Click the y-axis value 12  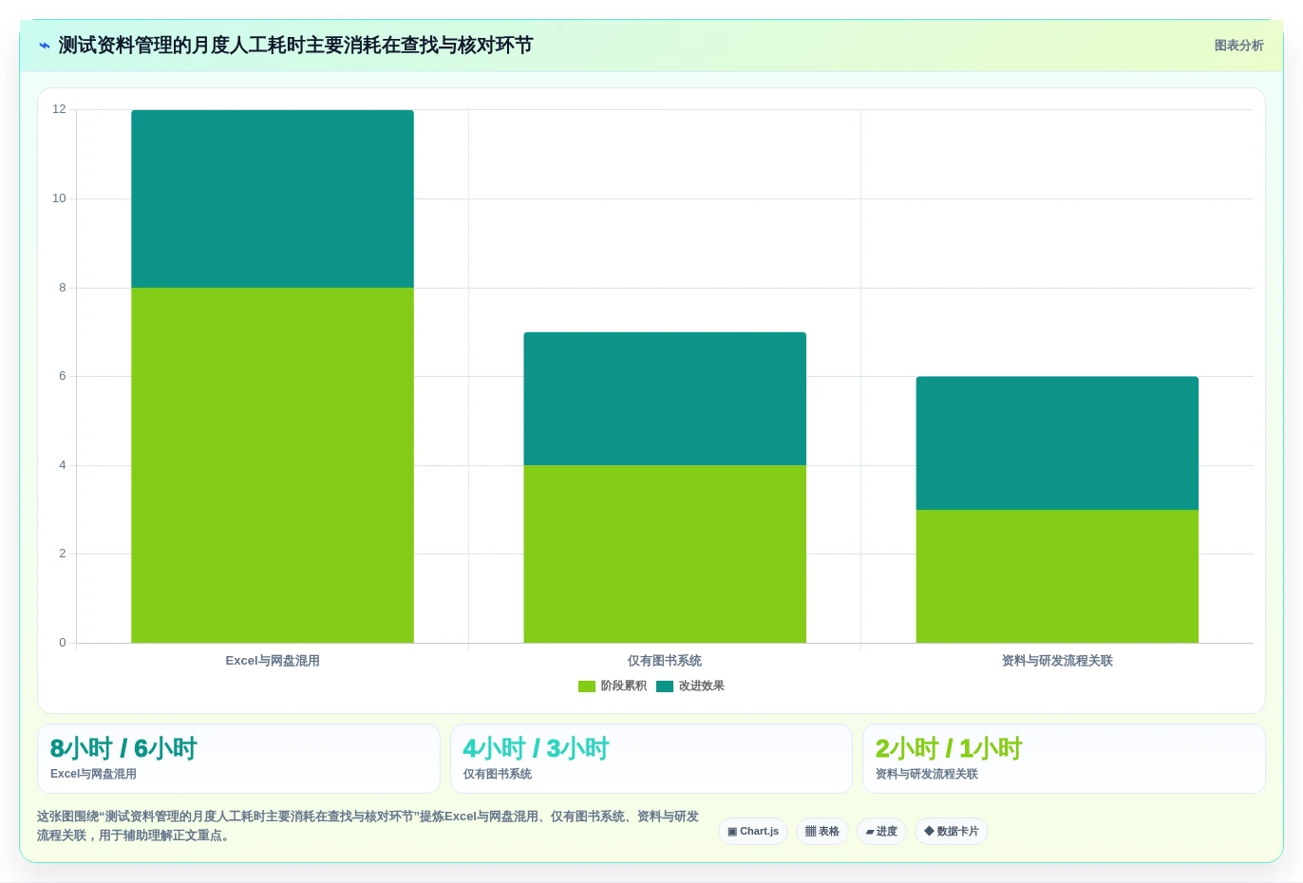59,109
